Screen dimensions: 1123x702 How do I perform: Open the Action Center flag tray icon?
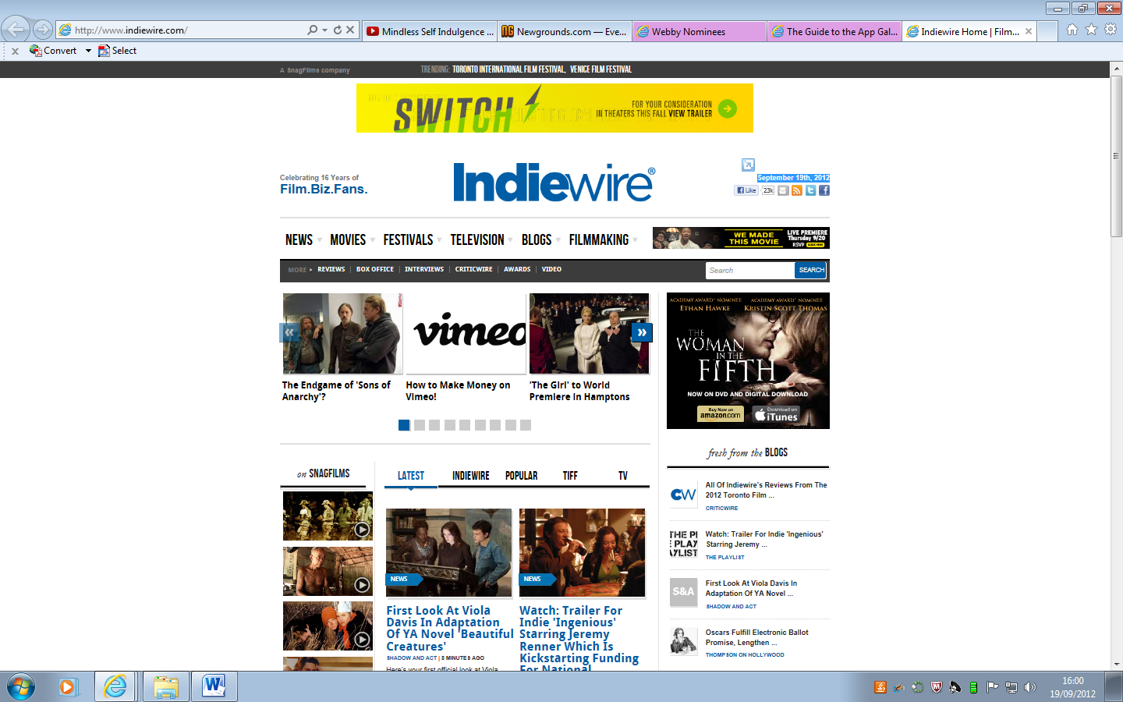point(992,687)
